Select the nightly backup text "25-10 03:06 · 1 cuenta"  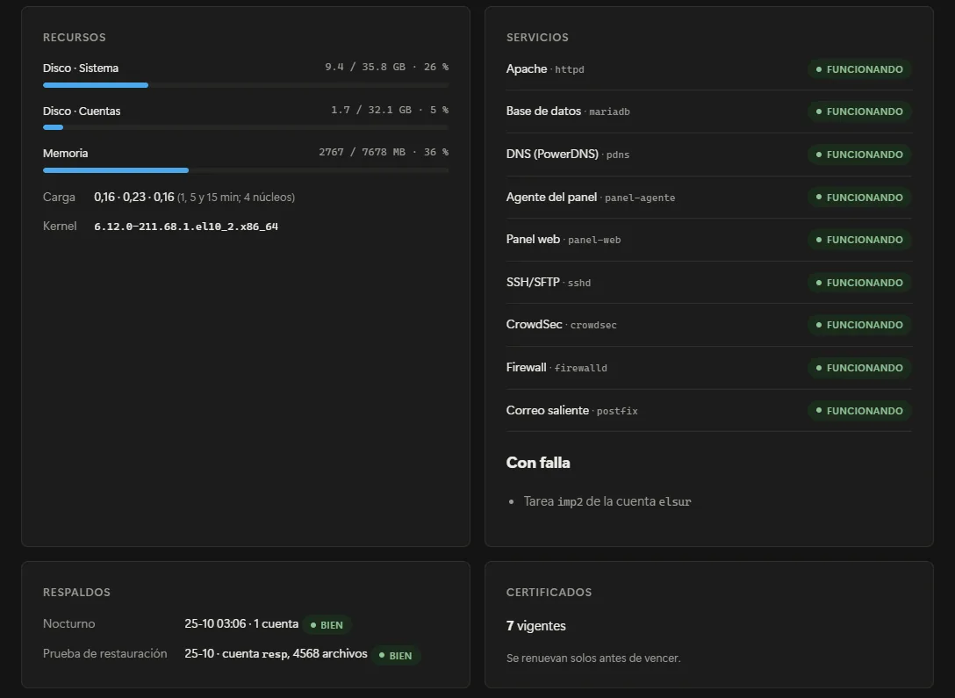click(241, 623)
